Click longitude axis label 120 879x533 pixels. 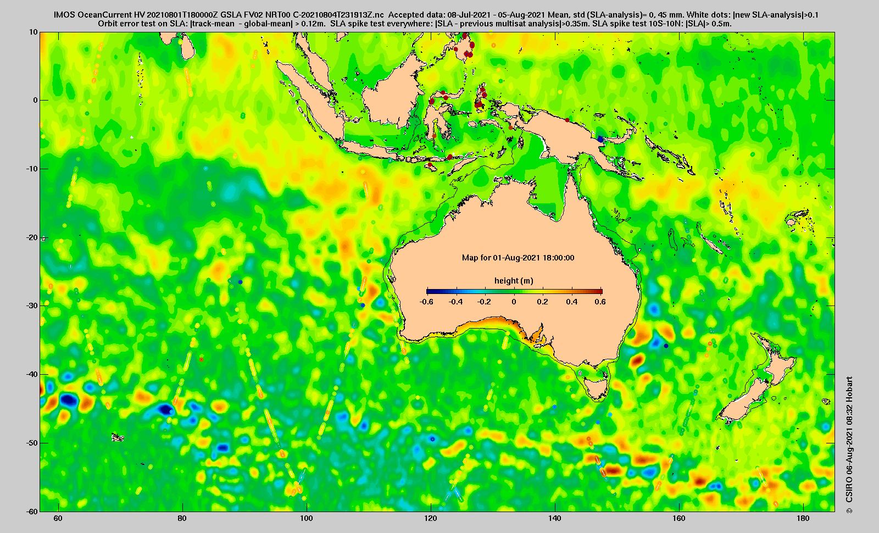(431, 518)
